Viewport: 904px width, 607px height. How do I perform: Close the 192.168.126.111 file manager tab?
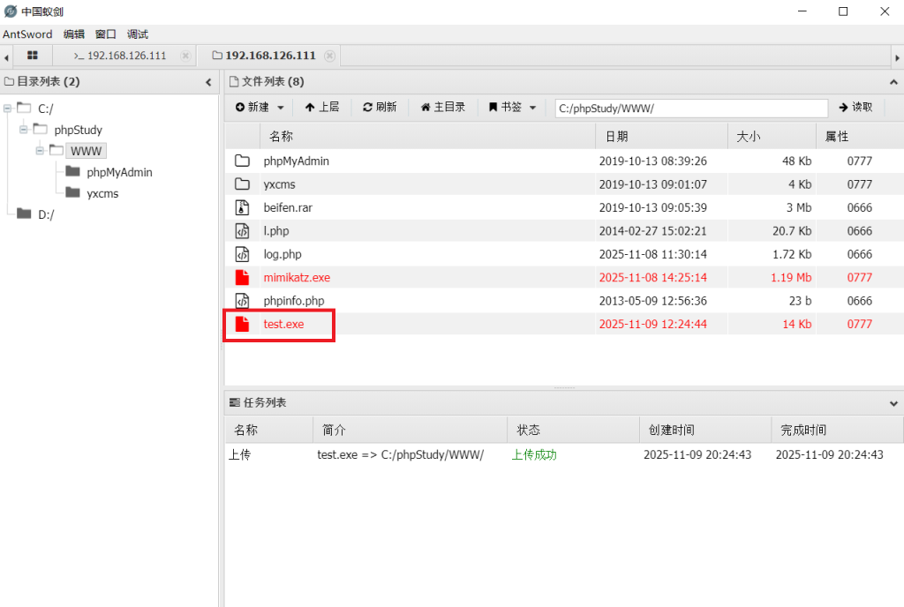click(329, 56)
